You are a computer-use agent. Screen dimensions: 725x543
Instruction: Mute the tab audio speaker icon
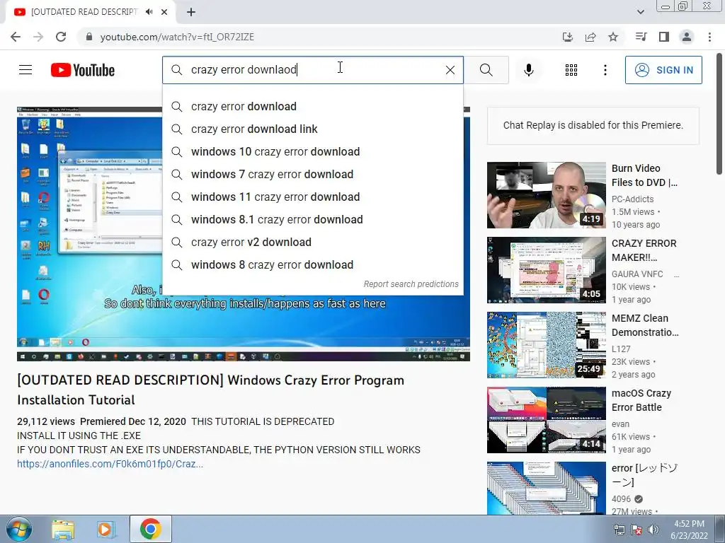coord(149,12)
